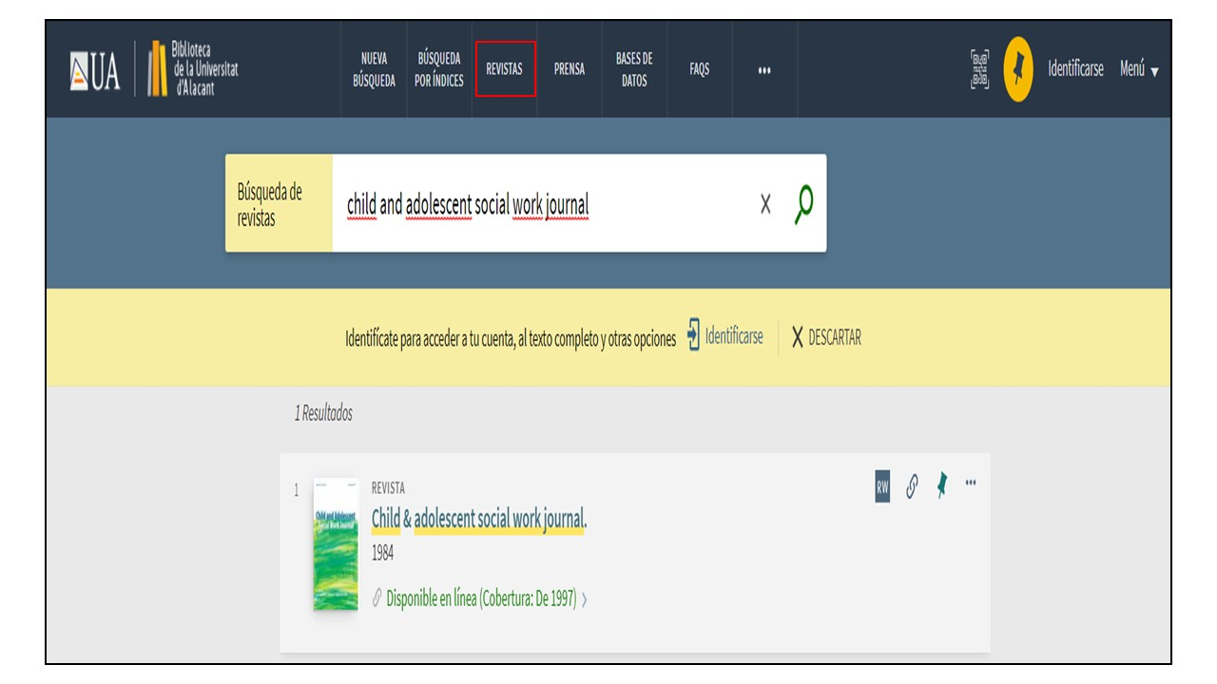
Task: Open more actions ellipsis on result
Action: click(971, 483)
